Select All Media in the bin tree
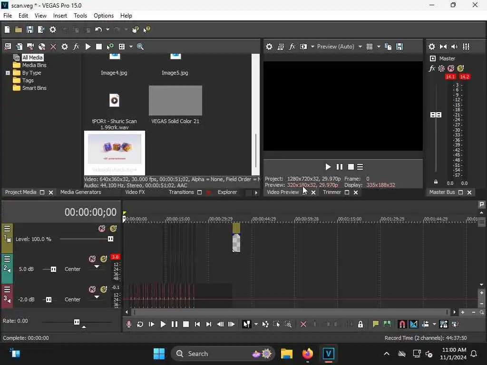 (32, 58)
